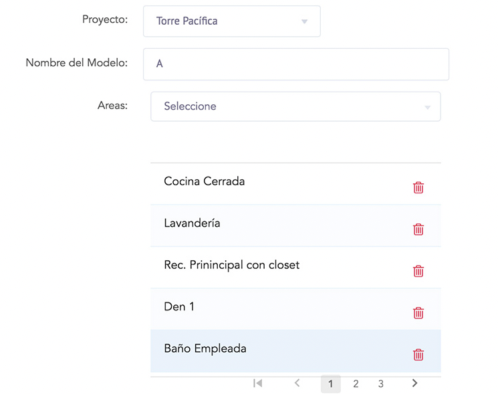Advance to next page of areas
The height and width of the screenshot is (394, 498).
point(414,383)
